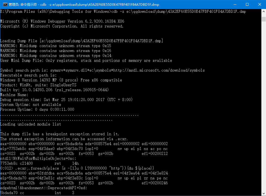Open the Command Prompt system menu icon
The width and height of the screenshot is (266, 196).
pos(5,4)
